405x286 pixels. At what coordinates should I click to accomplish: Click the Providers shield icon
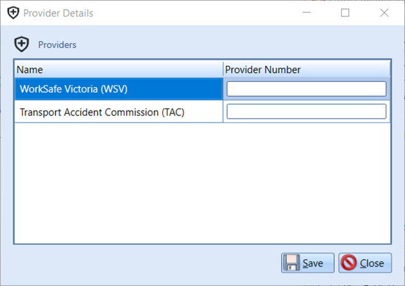(x=21, y=44)
